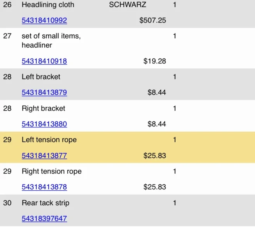Image resolution: width=255 pixels, height=232 pixels.
Task: Open Right tension rope link 54318413878
Action: [x=44, y=187]
